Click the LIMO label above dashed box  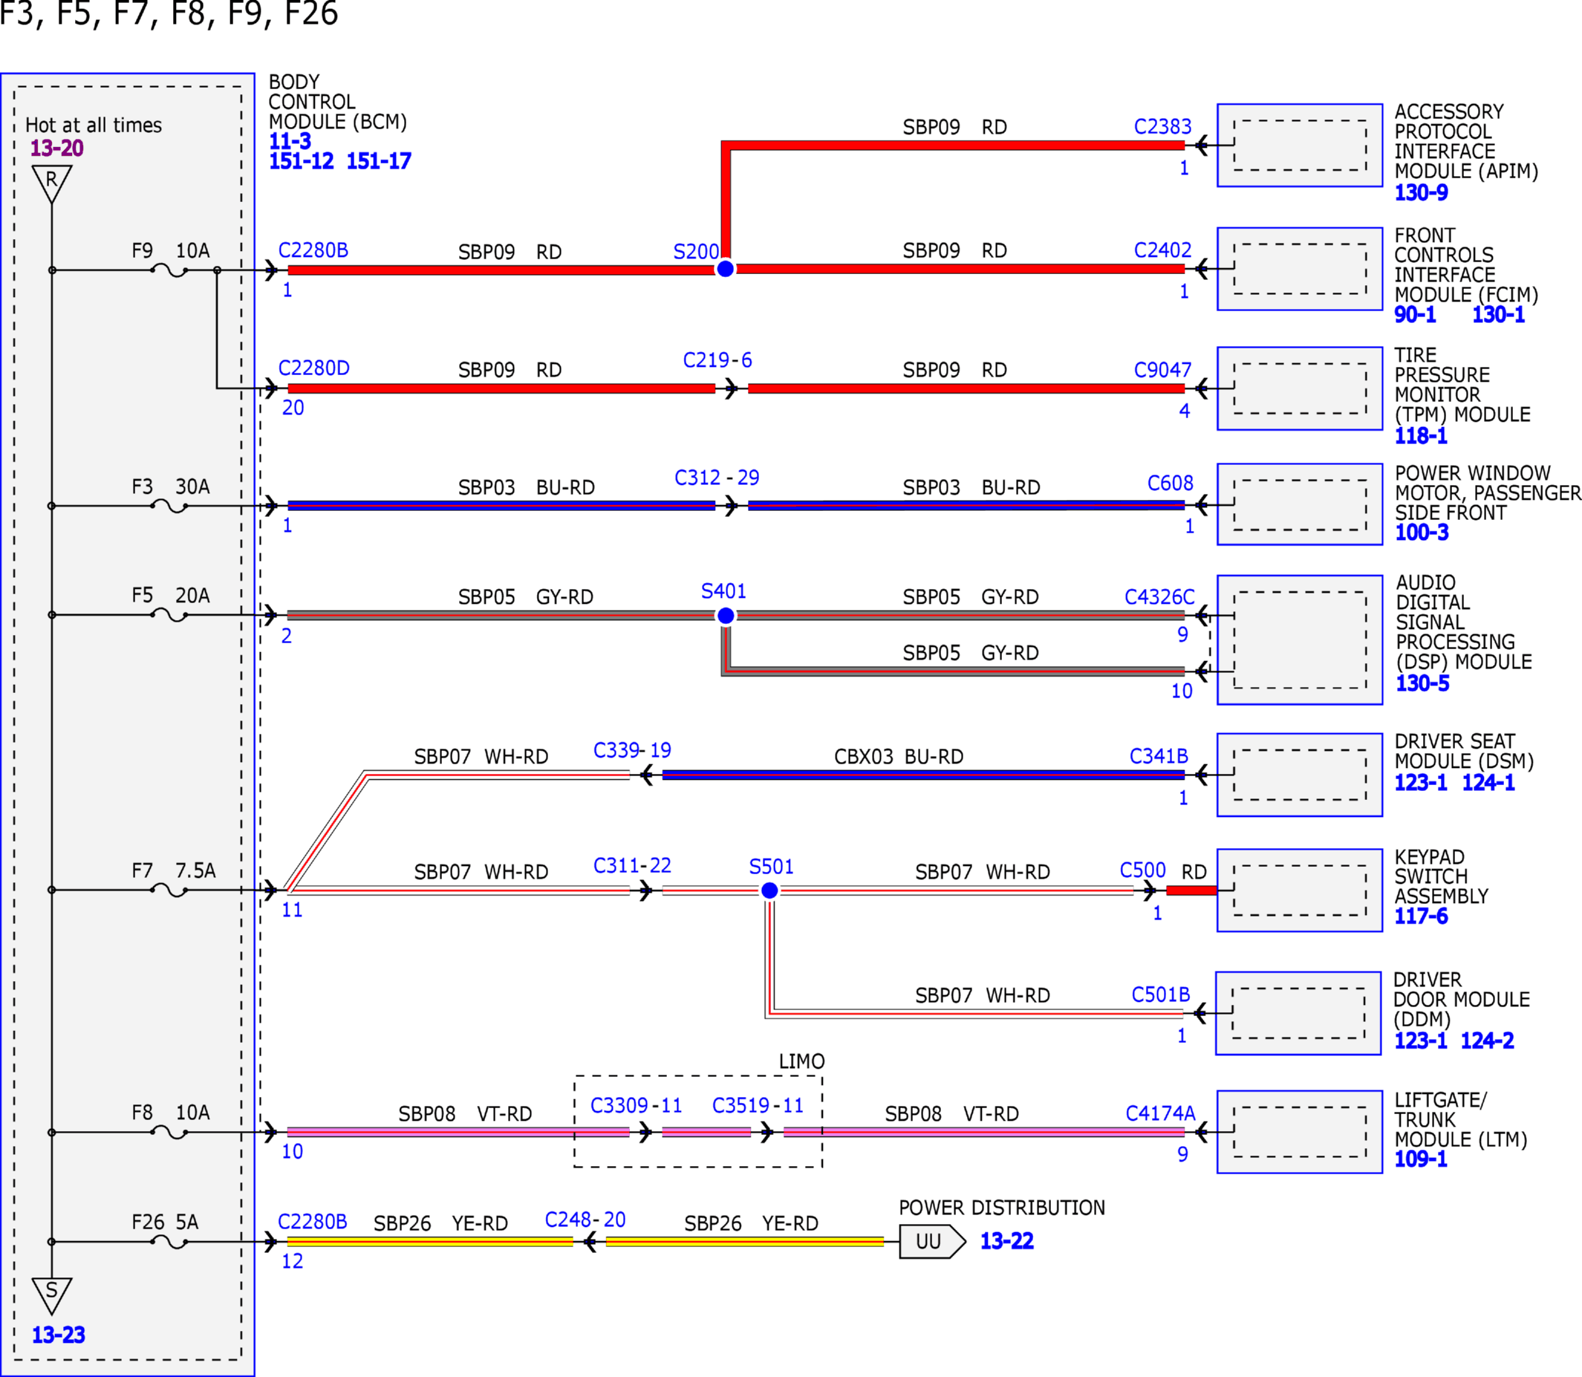pyautogui.click(x=801, y=1061)
